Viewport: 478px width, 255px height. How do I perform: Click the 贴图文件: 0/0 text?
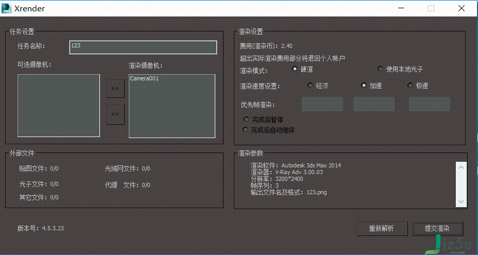click(39, 168)
